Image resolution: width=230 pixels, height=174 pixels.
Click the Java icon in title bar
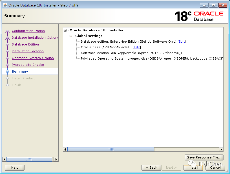5,5
